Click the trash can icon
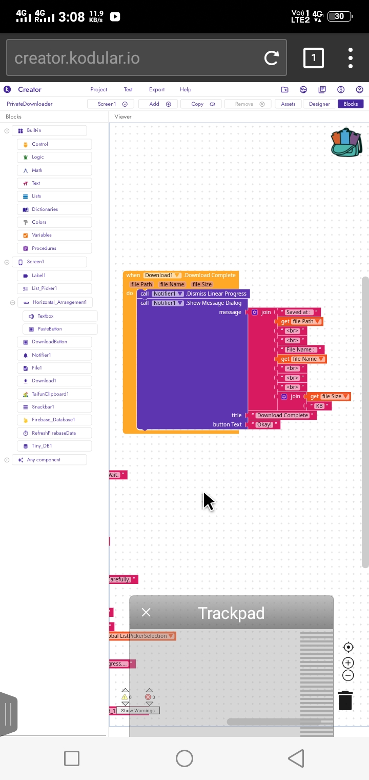Screen dimensions: 369x780 pyautogui.click(x=345, y=700)
